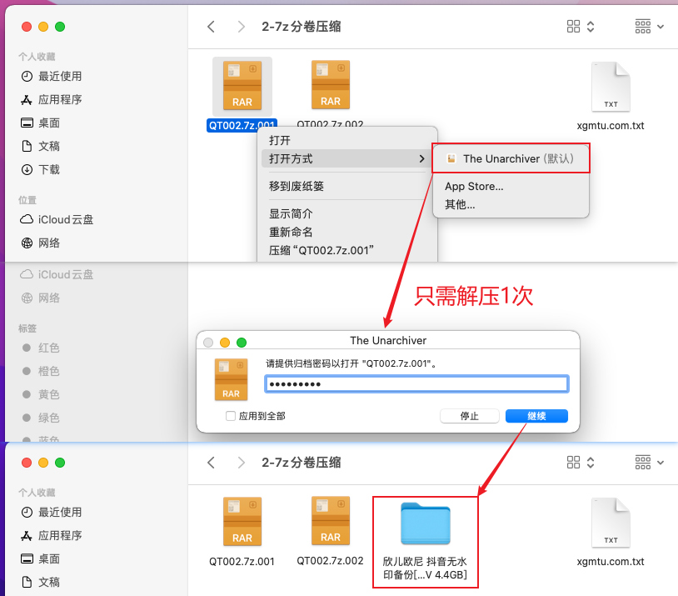Open the 下载 folder in the sidebar
The height and width of the screenshot is (596, 678).
[x=40, y=170]
